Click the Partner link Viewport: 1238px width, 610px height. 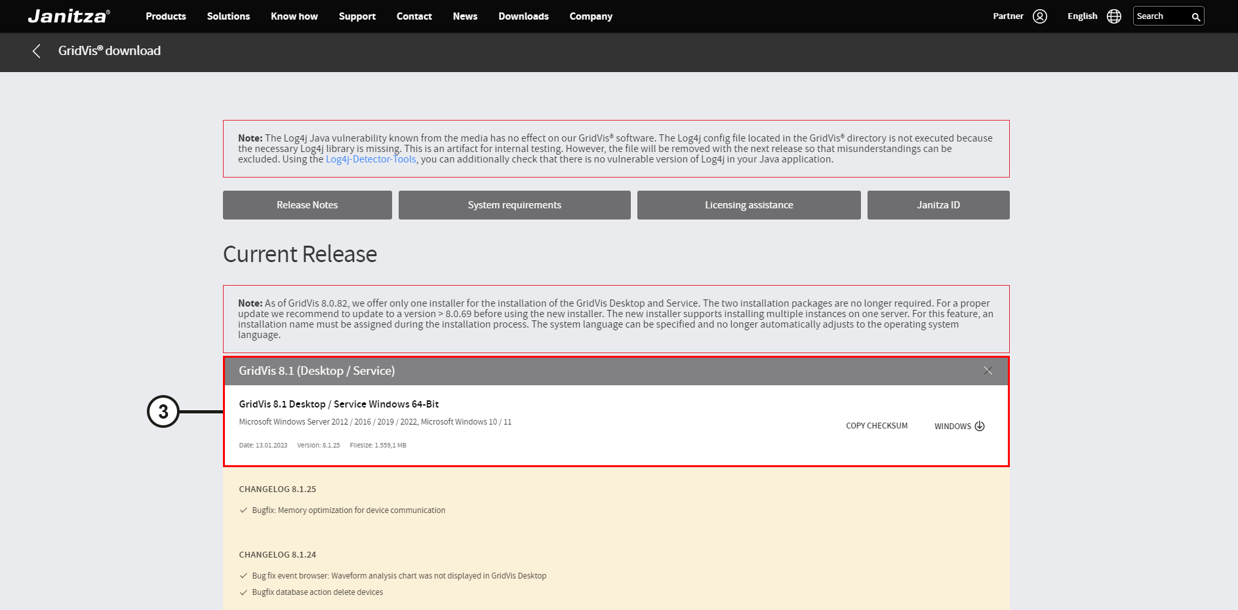[1008, 16]
